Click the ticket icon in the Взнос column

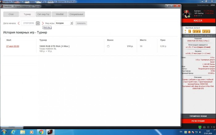[x=108, y=46]
